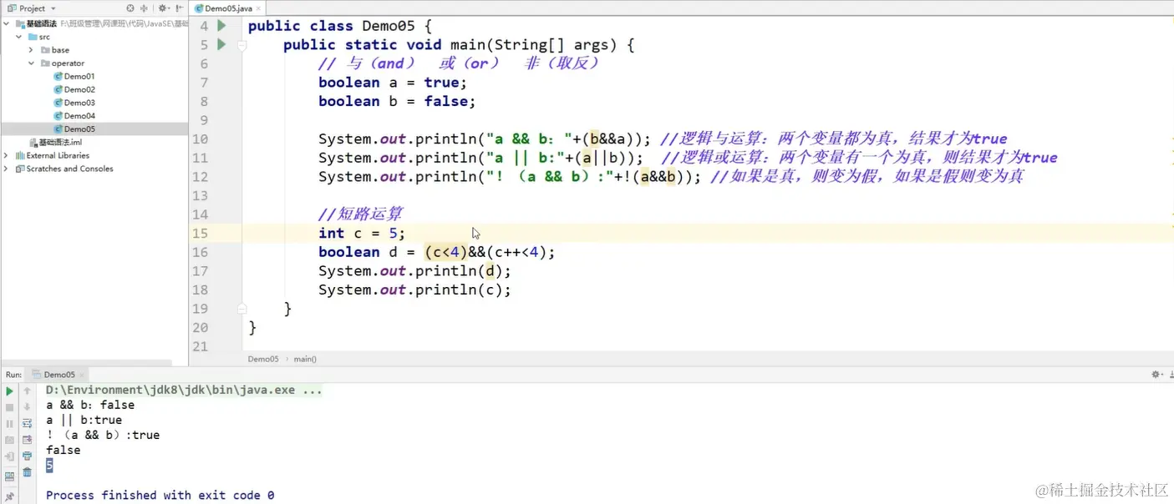
Task: Select Demo03 in the project tree
Action: click(x=74, y=103)
